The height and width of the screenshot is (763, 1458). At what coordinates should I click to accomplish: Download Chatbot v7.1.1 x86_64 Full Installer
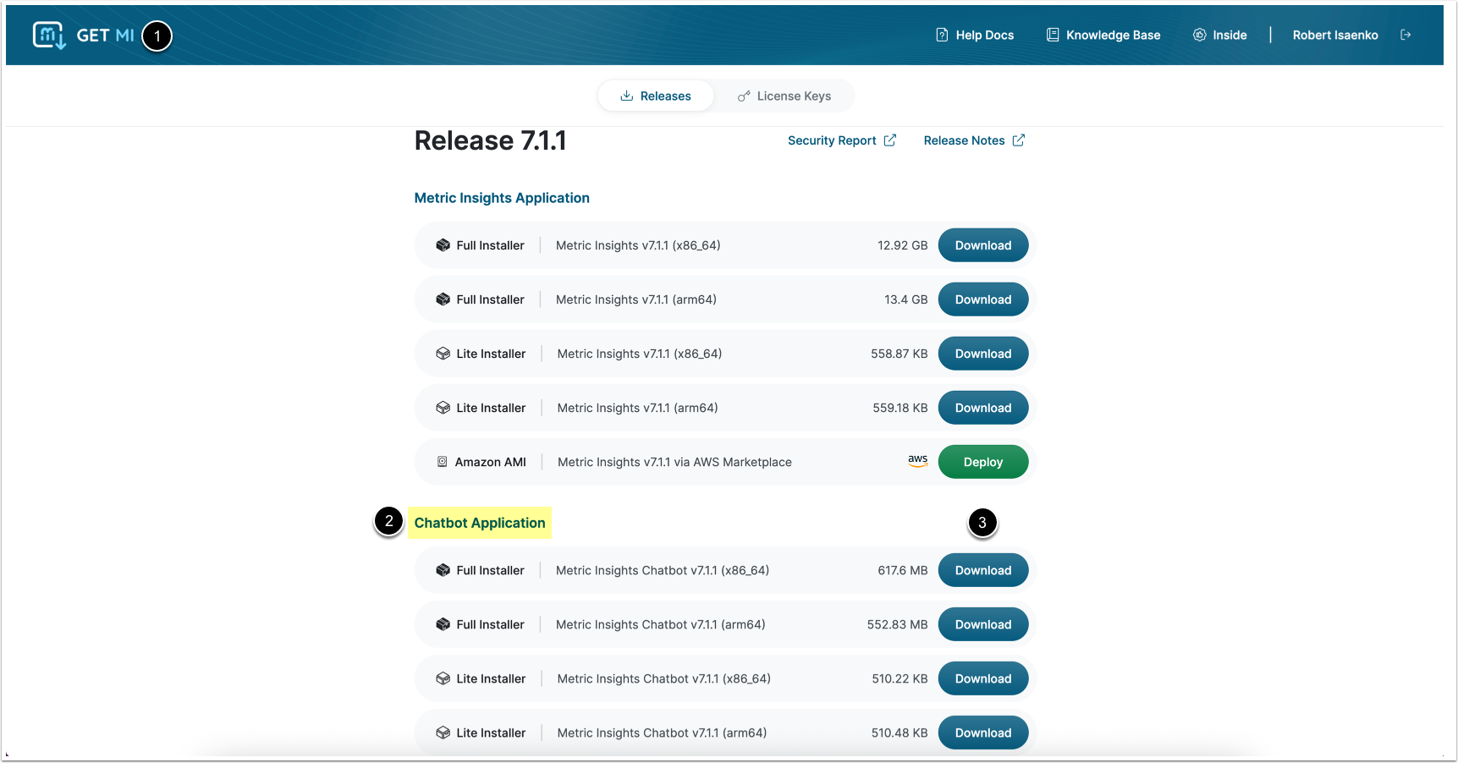pos(982,570)
